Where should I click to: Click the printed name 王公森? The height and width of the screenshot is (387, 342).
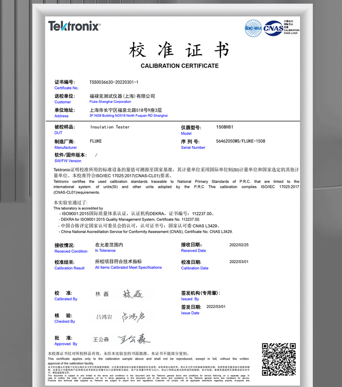click(101, 340)
